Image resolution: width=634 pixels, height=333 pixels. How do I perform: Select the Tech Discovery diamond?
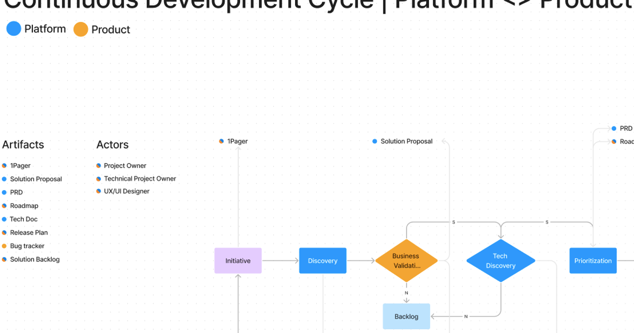pyautogui.click(x=500, y=261)
